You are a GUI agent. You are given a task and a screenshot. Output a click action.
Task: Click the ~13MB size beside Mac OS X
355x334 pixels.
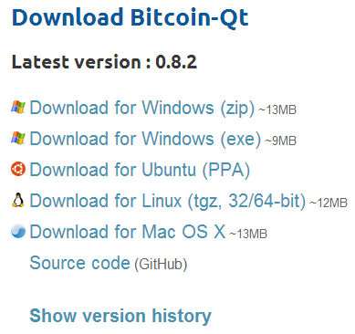(248, 234)
